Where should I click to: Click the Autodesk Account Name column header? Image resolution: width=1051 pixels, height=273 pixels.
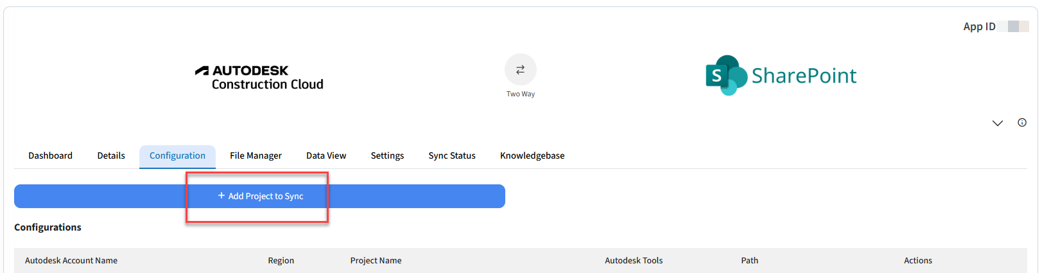click(71, 260)
